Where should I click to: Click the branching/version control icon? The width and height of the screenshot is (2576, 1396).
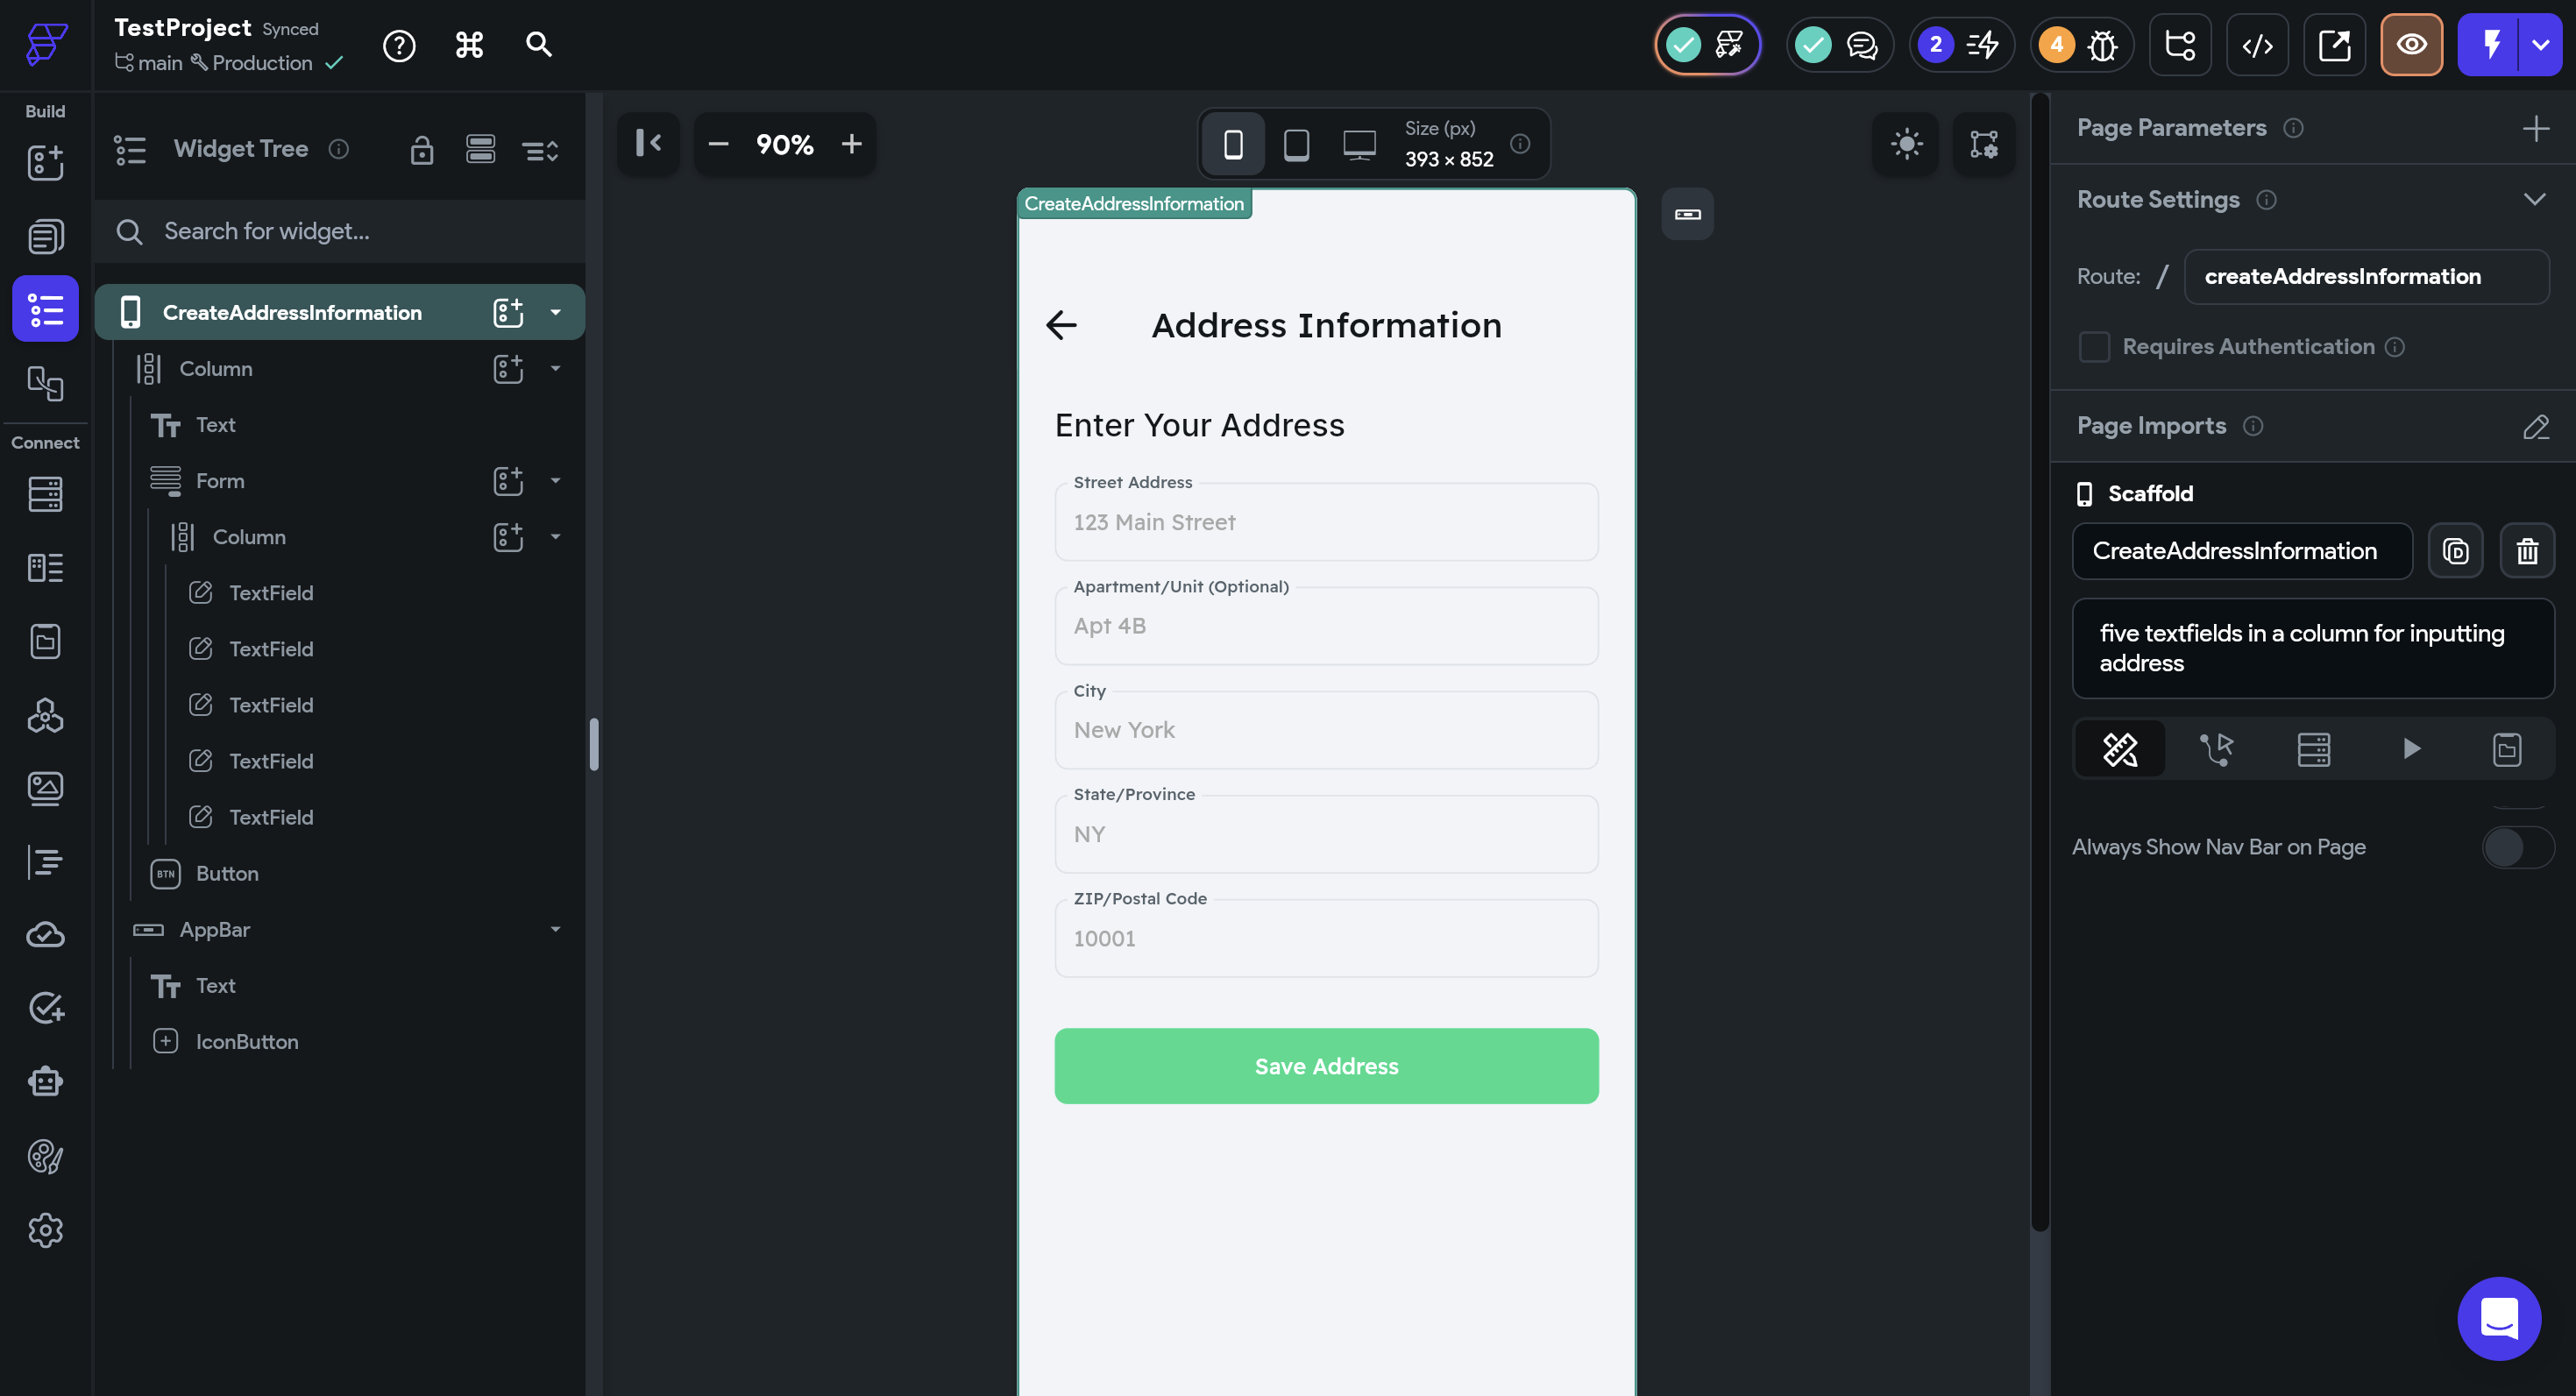tap(2179, 45)
